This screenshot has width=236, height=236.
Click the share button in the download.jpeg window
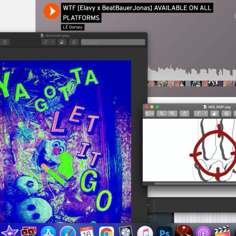click(5, 42)
